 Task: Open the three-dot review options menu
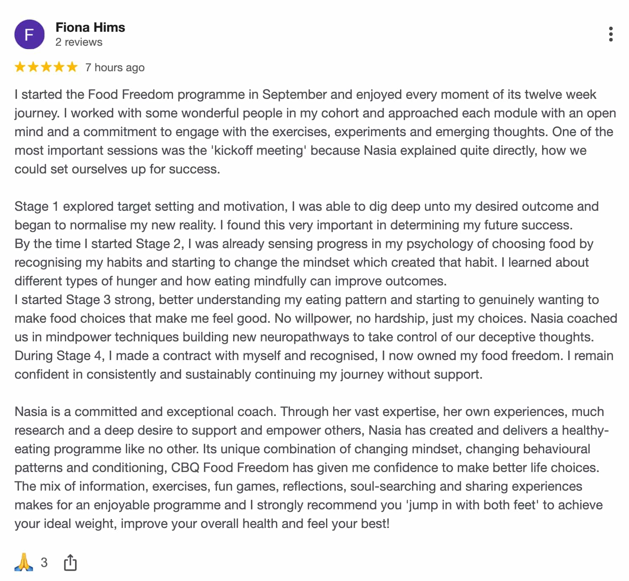pyautogui.click(x=610, y=34)
